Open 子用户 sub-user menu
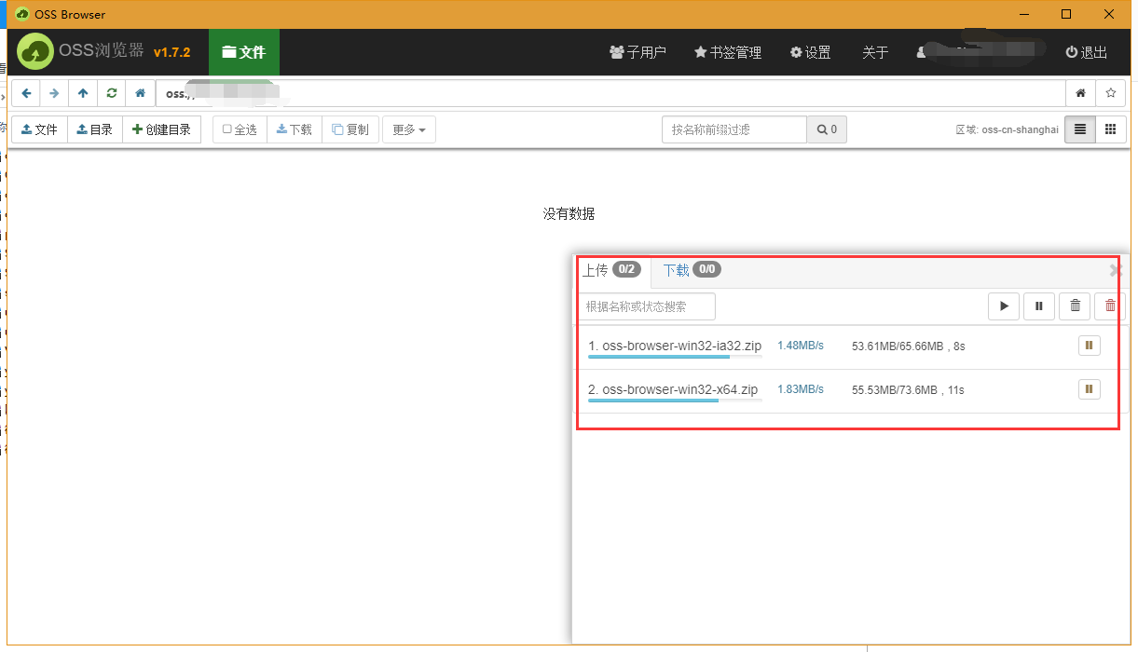This screenshot has height=652, width=1138. [638, 52]
